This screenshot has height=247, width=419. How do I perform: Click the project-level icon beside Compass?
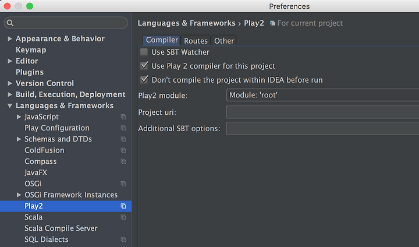pyautogui.click(x=123, y=161)
